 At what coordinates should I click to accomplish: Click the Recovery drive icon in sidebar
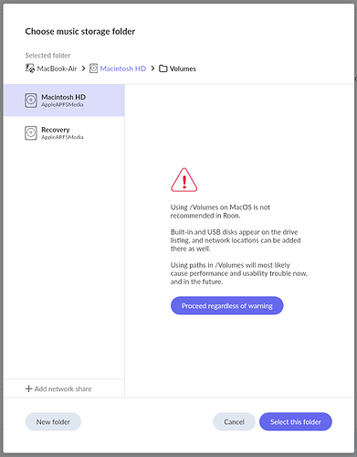pyautogui.click(x=31, y=133)
